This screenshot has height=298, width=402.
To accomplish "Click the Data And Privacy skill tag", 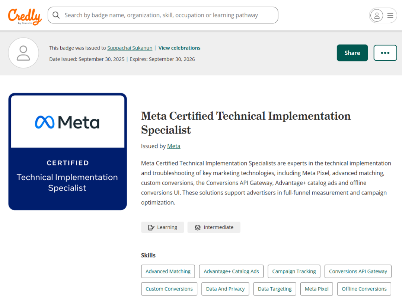I will [225, 289].
